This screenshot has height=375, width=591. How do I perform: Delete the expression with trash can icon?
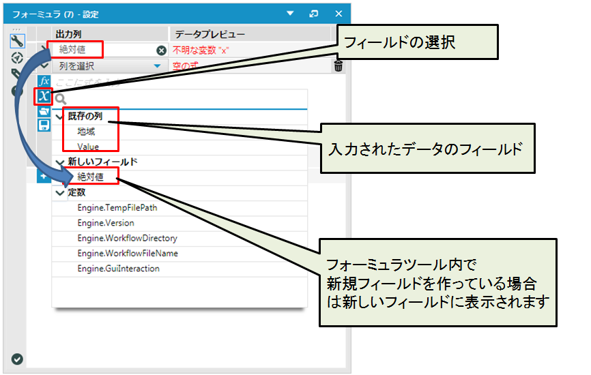[x=338, y=66]
